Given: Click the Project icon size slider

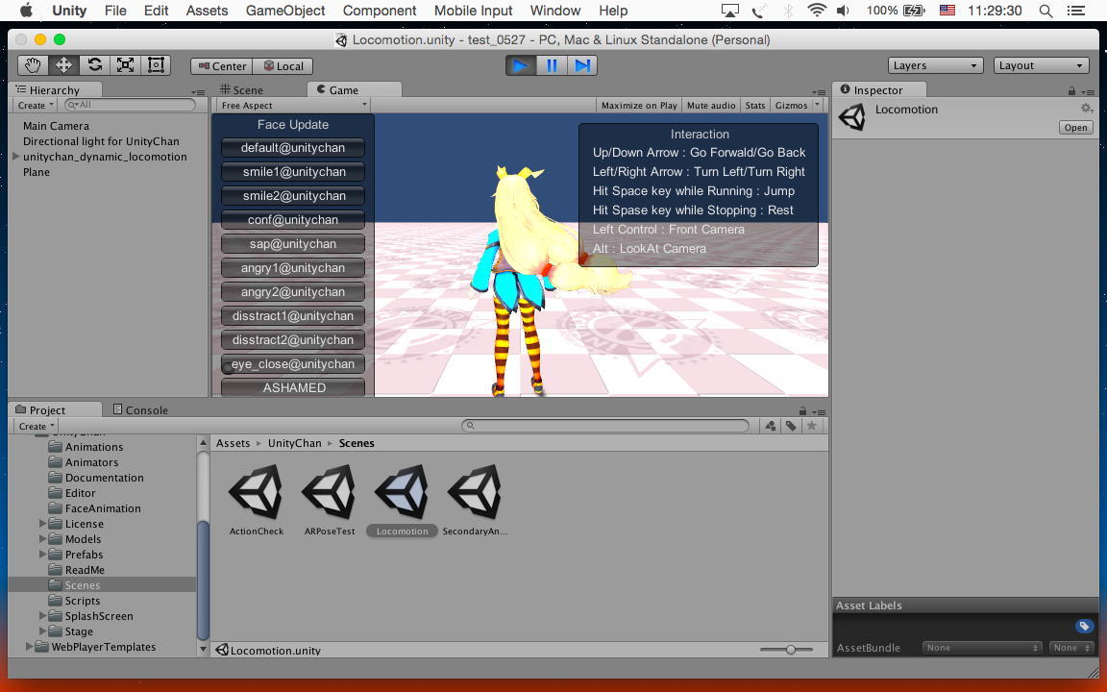Looking at the screenshot, I should [x=786, y=650].
